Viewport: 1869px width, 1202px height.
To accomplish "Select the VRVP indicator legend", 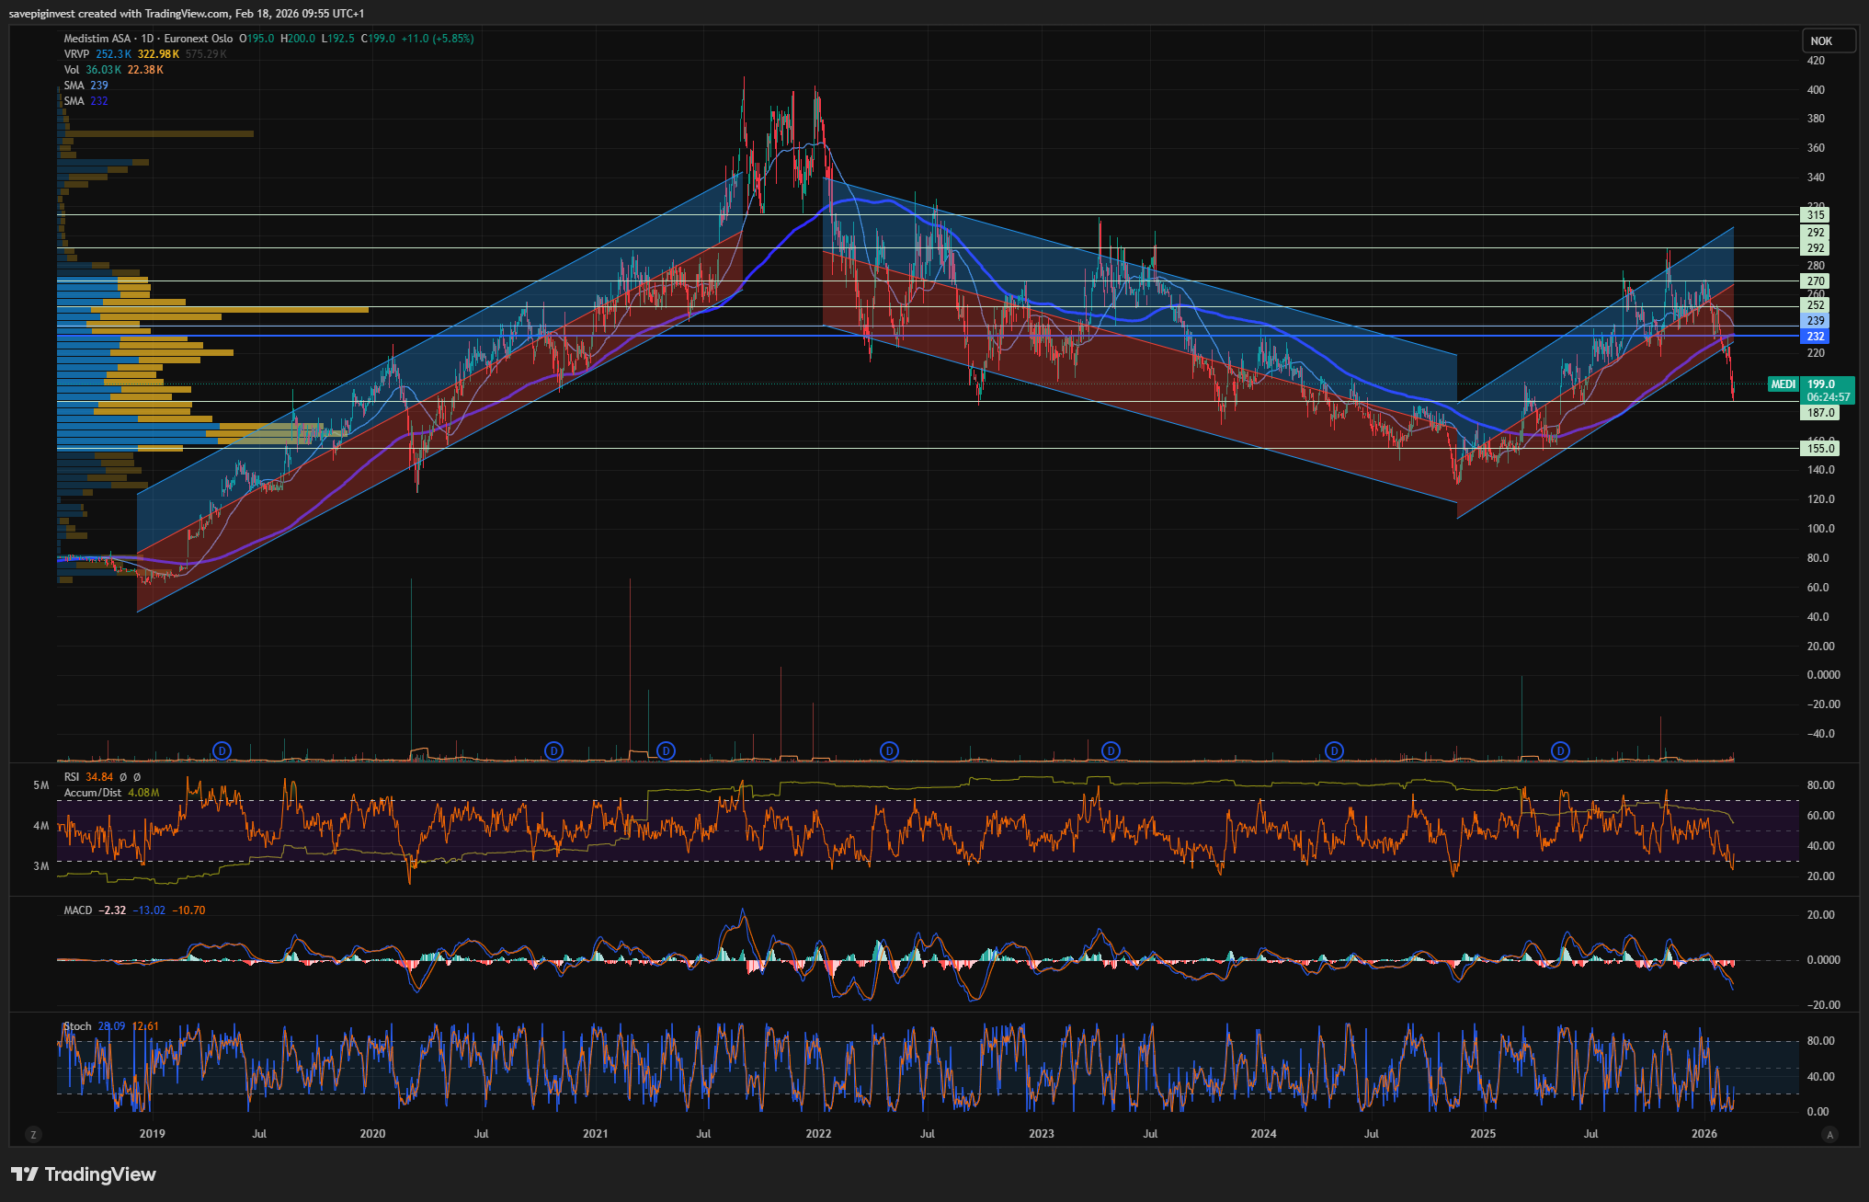I will point(76,54).
